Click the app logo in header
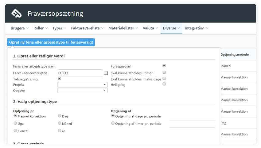 (16, 13)
